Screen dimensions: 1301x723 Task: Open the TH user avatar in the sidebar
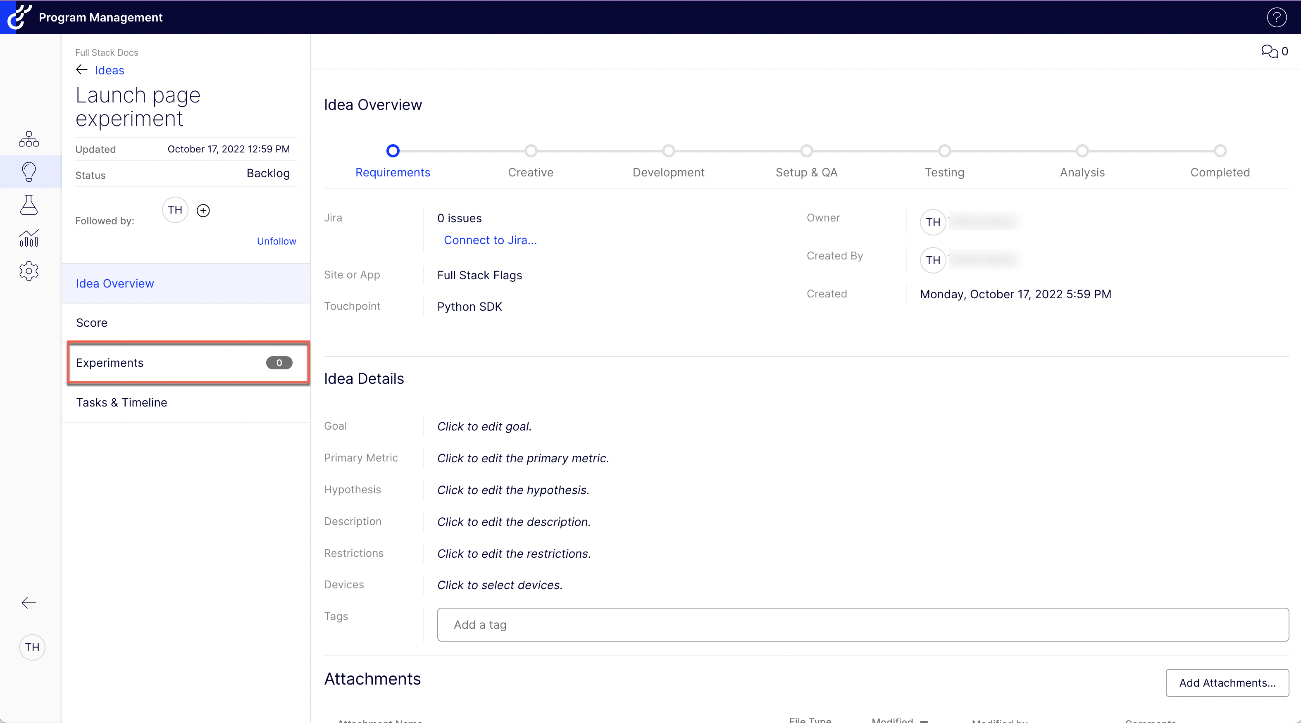click(x=32, y=647)
